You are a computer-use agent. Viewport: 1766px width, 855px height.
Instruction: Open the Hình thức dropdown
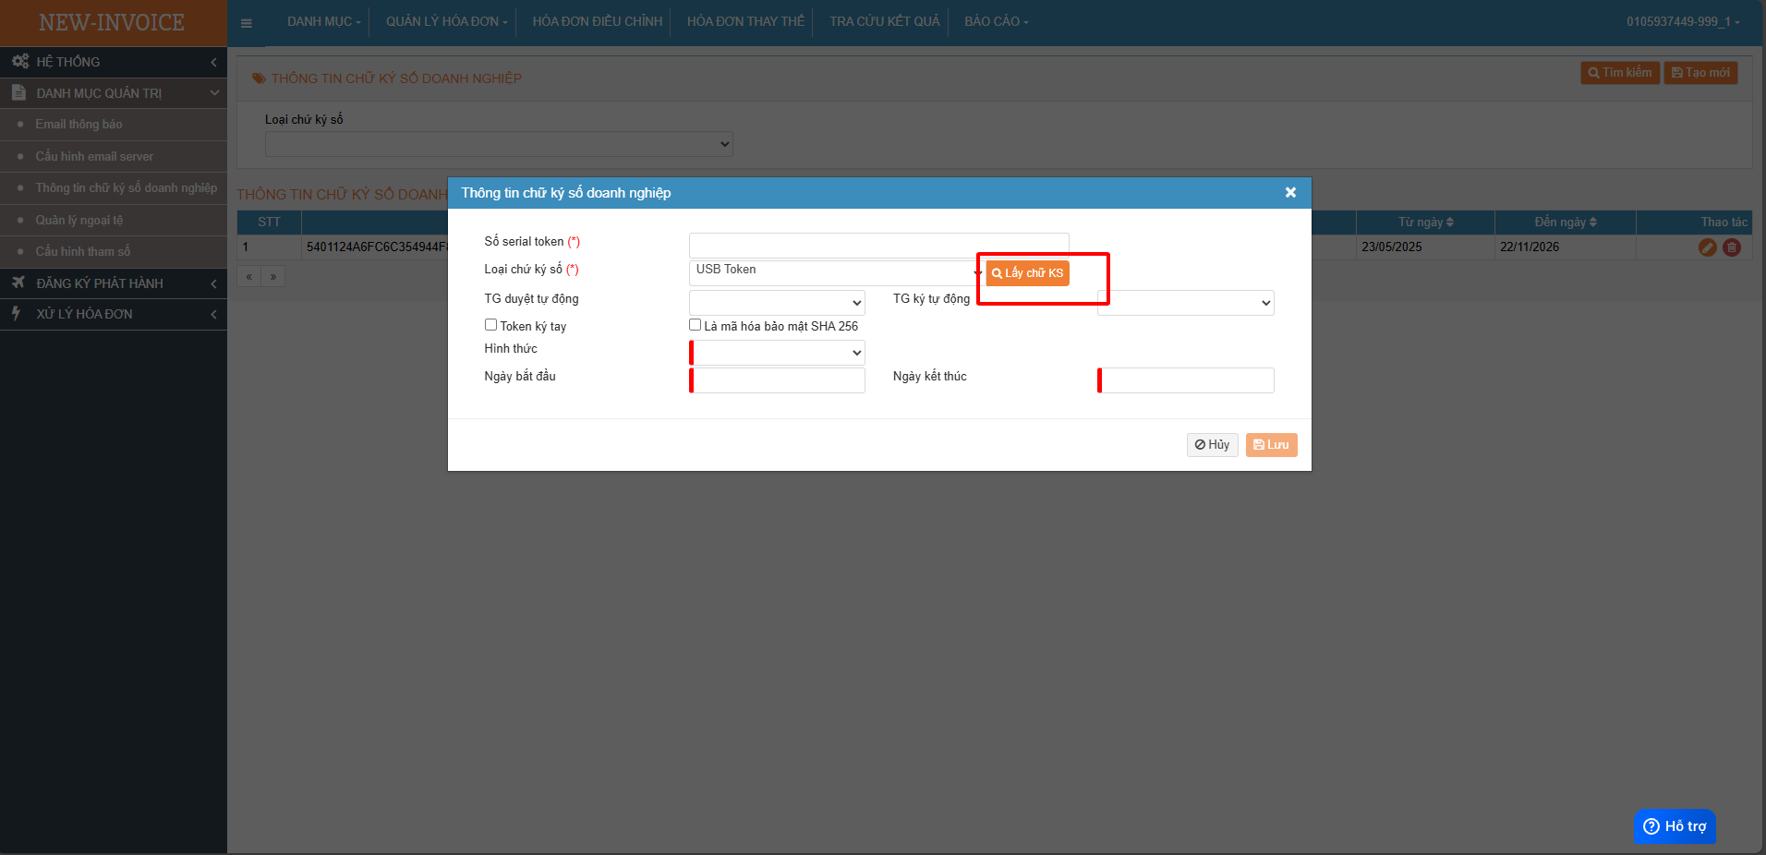pos(777,353)
